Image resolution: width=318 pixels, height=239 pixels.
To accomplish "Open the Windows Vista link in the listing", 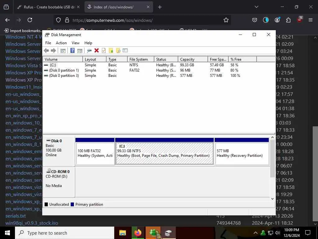I will (x=24, y=65).
